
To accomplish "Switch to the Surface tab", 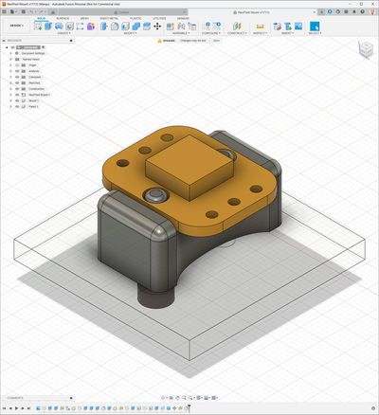I will pos(63,19).
